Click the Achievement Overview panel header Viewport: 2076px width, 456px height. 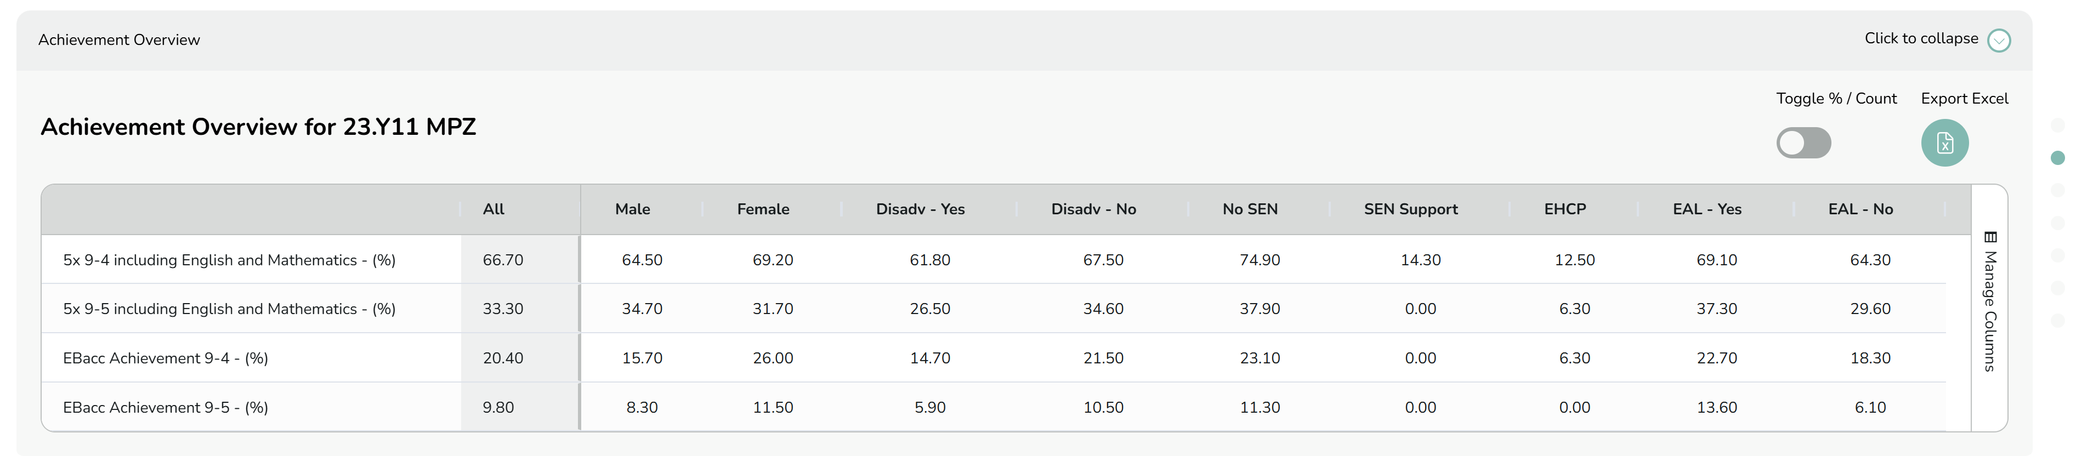point(1024,40)
